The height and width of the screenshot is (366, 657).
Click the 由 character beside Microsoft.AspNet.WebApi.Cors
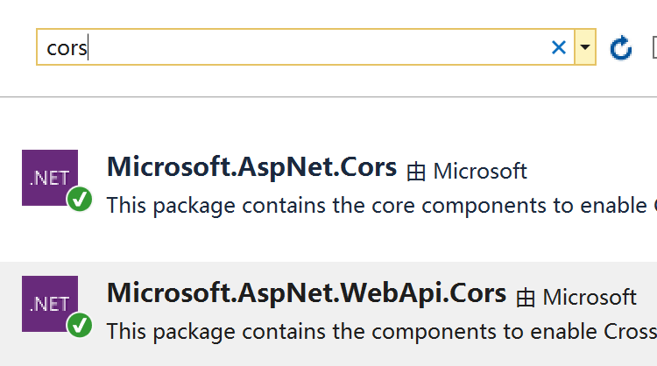[526, 298]
